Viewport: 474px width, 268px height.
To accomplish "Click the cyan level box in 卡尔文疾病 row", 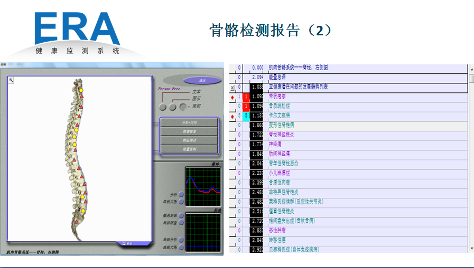I will pos(246,116).
